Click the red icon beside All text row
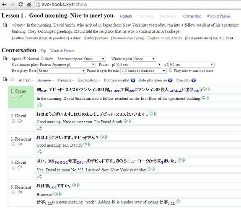This screenshot has height=208, width=241. (5, 79)
